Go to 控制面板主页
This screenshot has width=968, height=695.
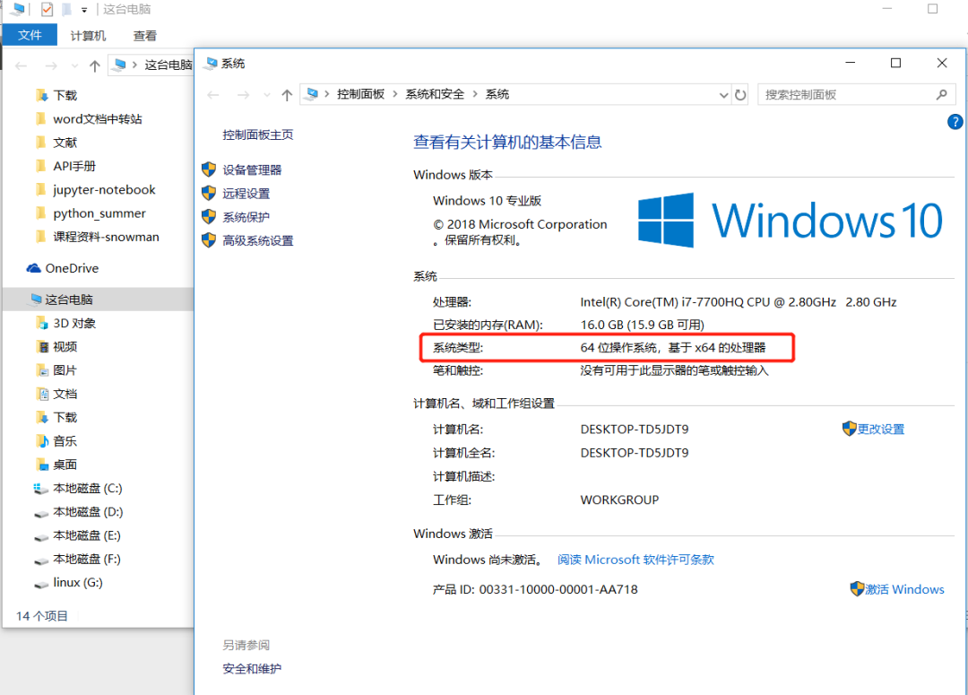(258, 135)
